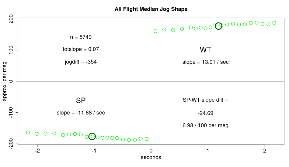Click the dark green circled marker in SP
This screenshot has height=167, width=289.
coord(92,137)
